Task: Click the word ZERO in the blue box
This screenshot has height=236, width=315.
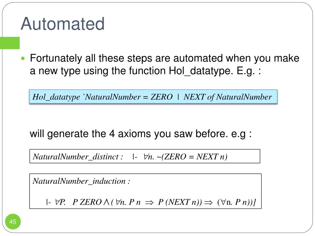Action: pyautogui.click(x=161, y=97)
